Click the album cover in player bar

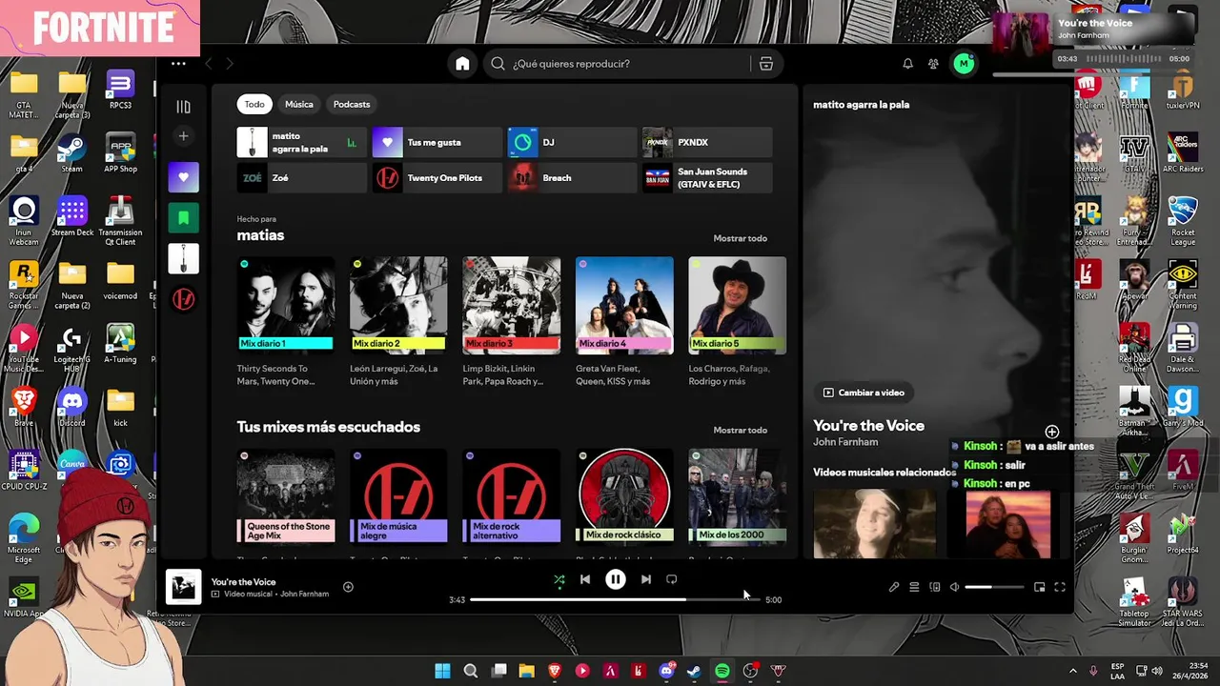(x=183, y=587)
